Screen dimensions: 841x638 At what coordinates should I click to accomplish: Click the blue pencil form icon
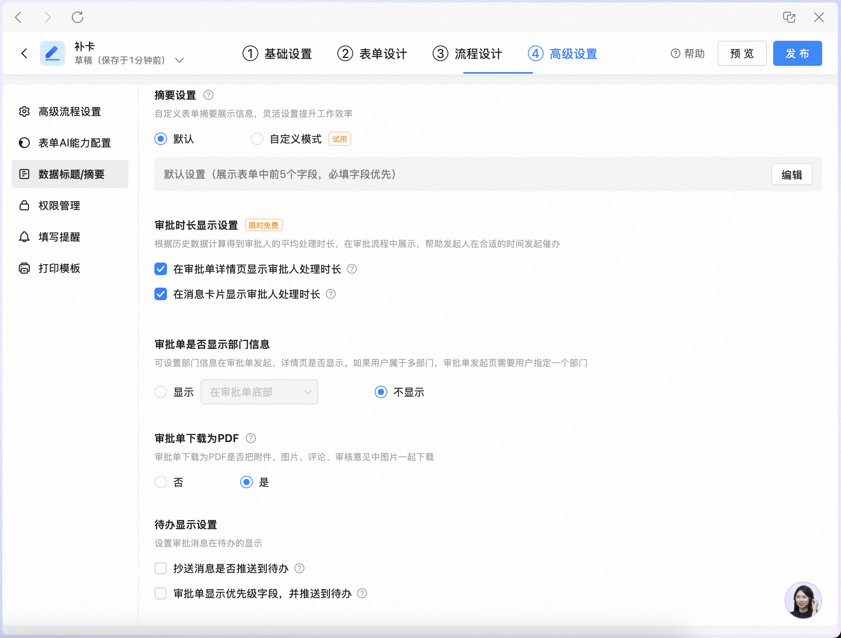click(x=53, y=53)
